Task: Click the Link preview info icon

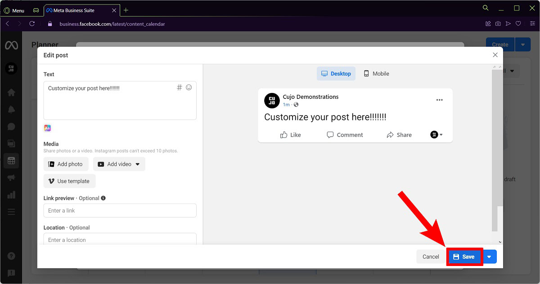Action: (x=103, y=198)
